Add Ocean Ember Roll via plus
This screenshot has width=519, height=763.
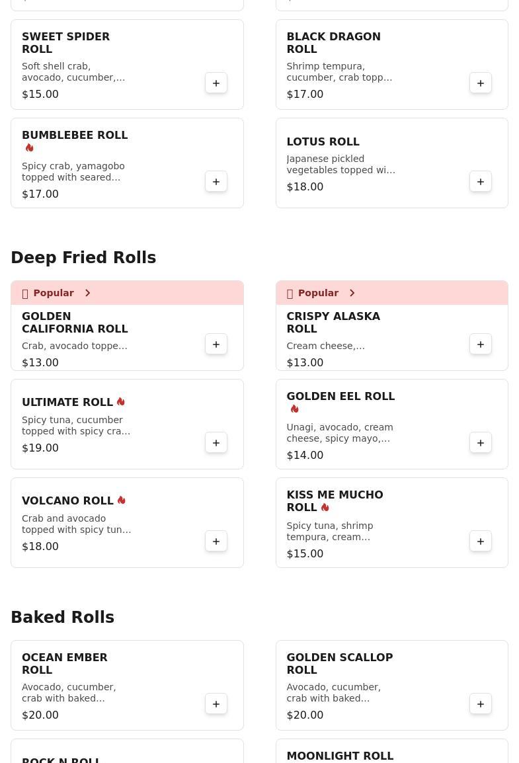click(x=216, y=703)
